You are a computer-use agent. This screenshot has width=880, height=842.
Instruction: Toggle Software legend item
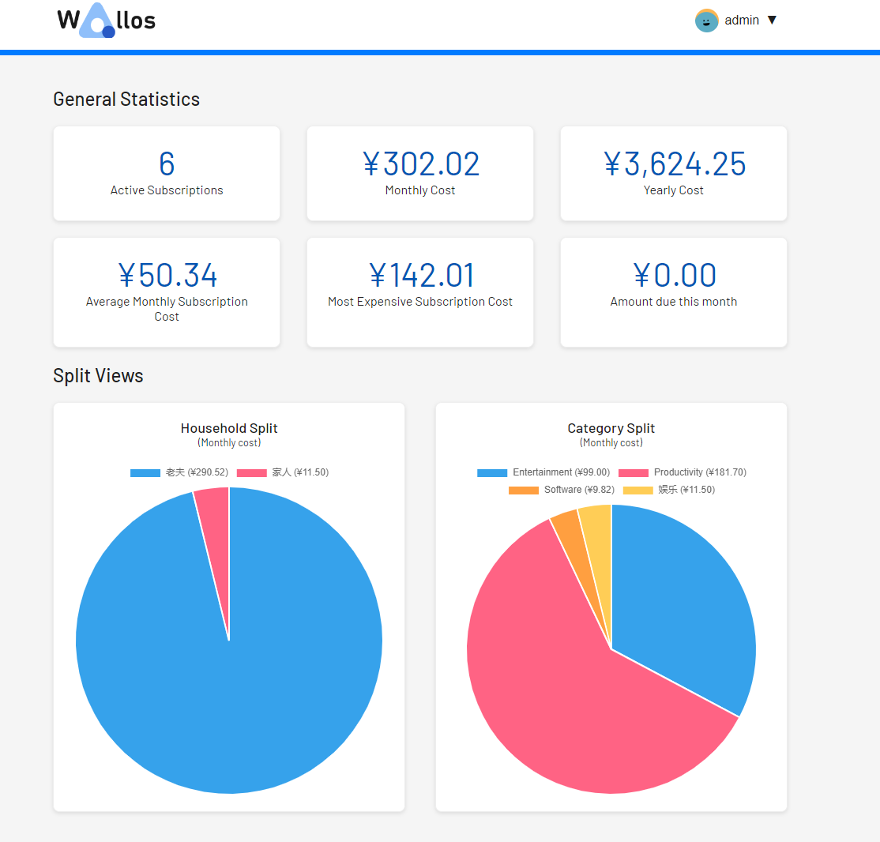[562, 490]
